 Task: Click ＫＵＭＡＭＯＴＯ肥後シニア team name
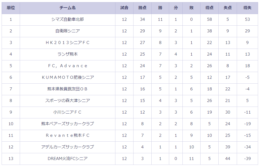tap(68, 77)
